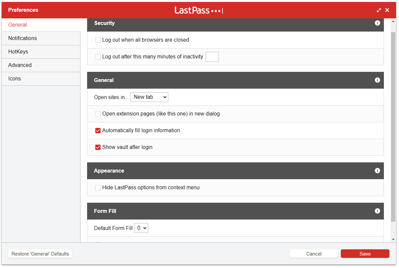The width and height of the screenshot is (399, 268).
Task: Open the Default Form Fill dropdown
Action: tap(141, 228)
